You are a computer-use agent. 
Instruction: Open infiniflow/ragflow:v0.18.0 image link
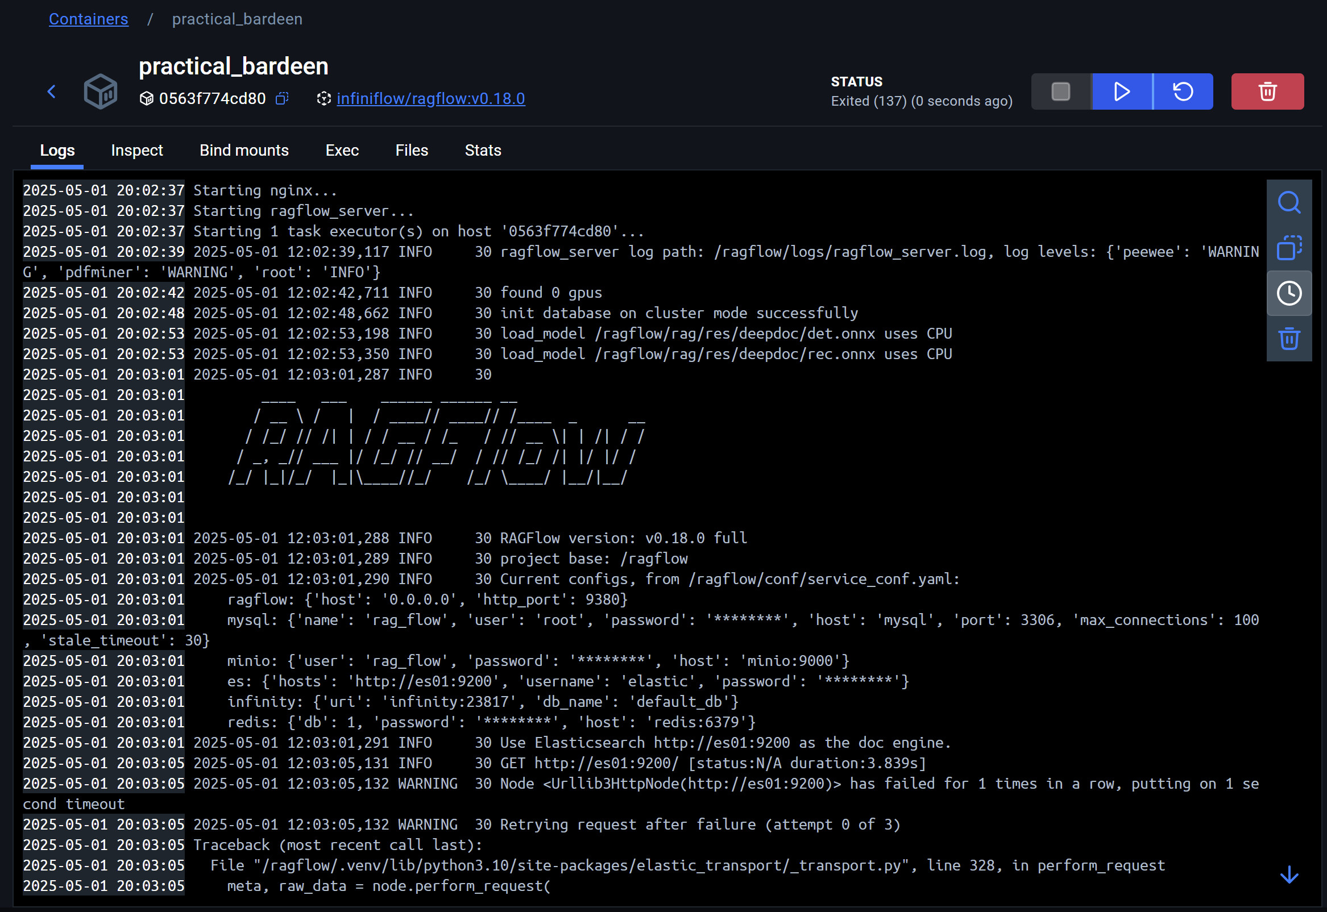430,98
